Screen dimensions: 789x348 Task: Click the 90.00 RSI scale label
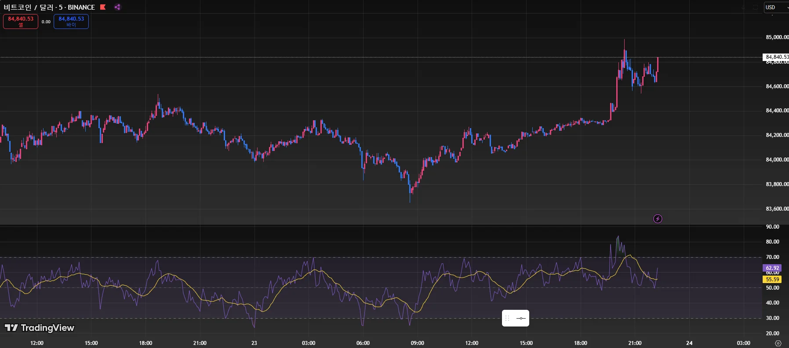click(x=772, y=227)
